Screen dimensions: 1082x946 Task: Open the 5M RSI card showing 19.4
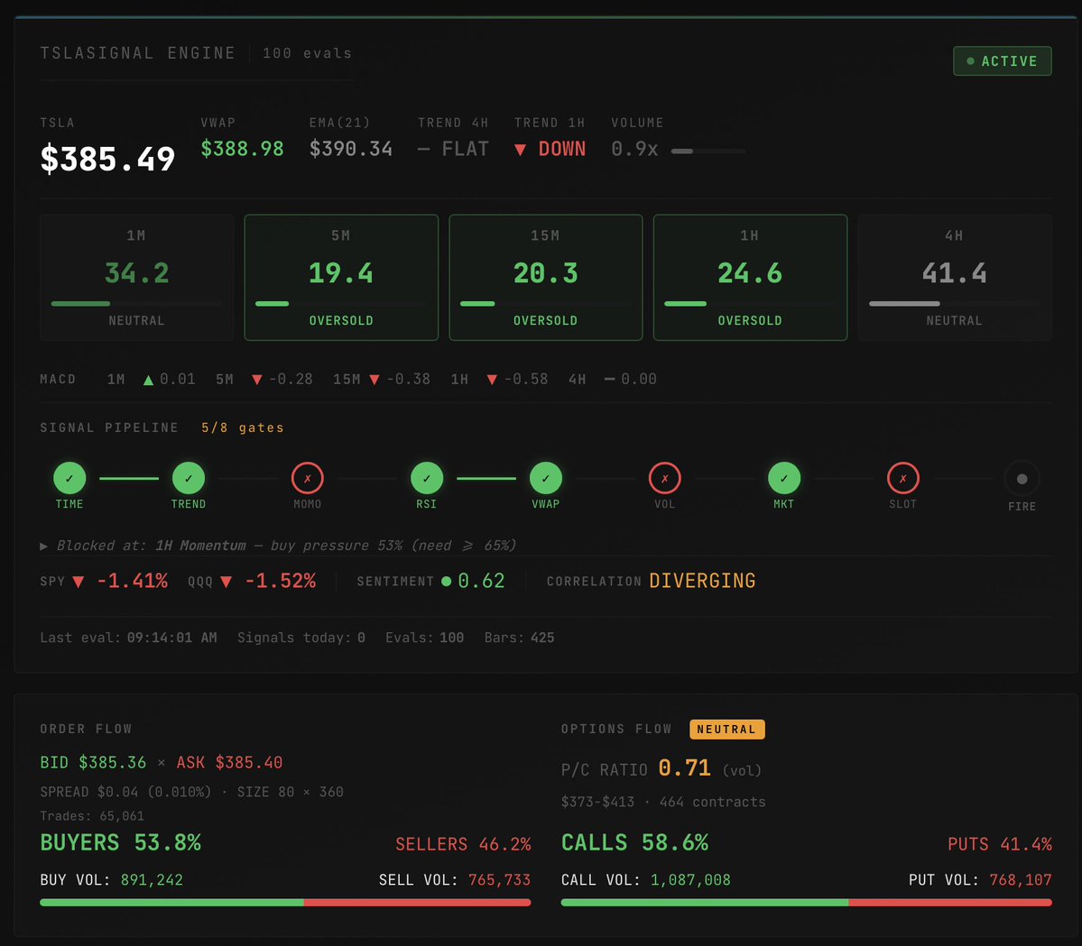click(x=341, y=277)
